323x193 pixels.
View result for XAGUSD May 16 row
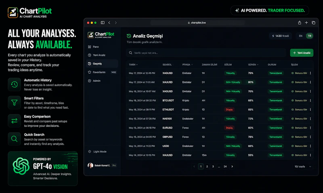click(x=299, y=91)
